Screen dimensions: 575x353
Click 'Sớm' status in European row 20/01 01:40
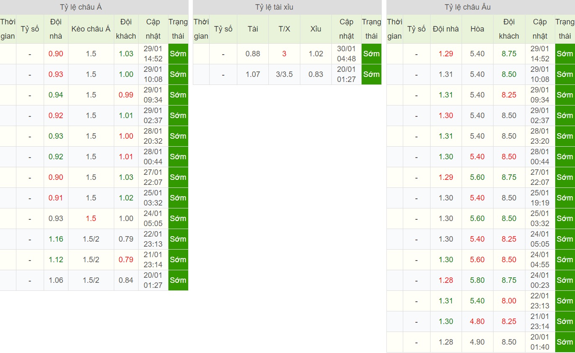[x=564, y=342]
